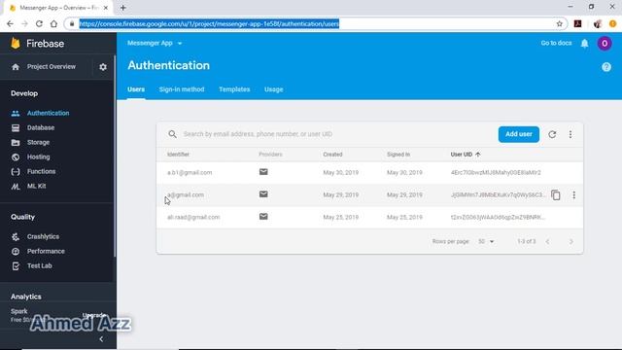Viewport: 622px width, 350px height.
Task: Click the browser forward arrow
Action: 24,23
